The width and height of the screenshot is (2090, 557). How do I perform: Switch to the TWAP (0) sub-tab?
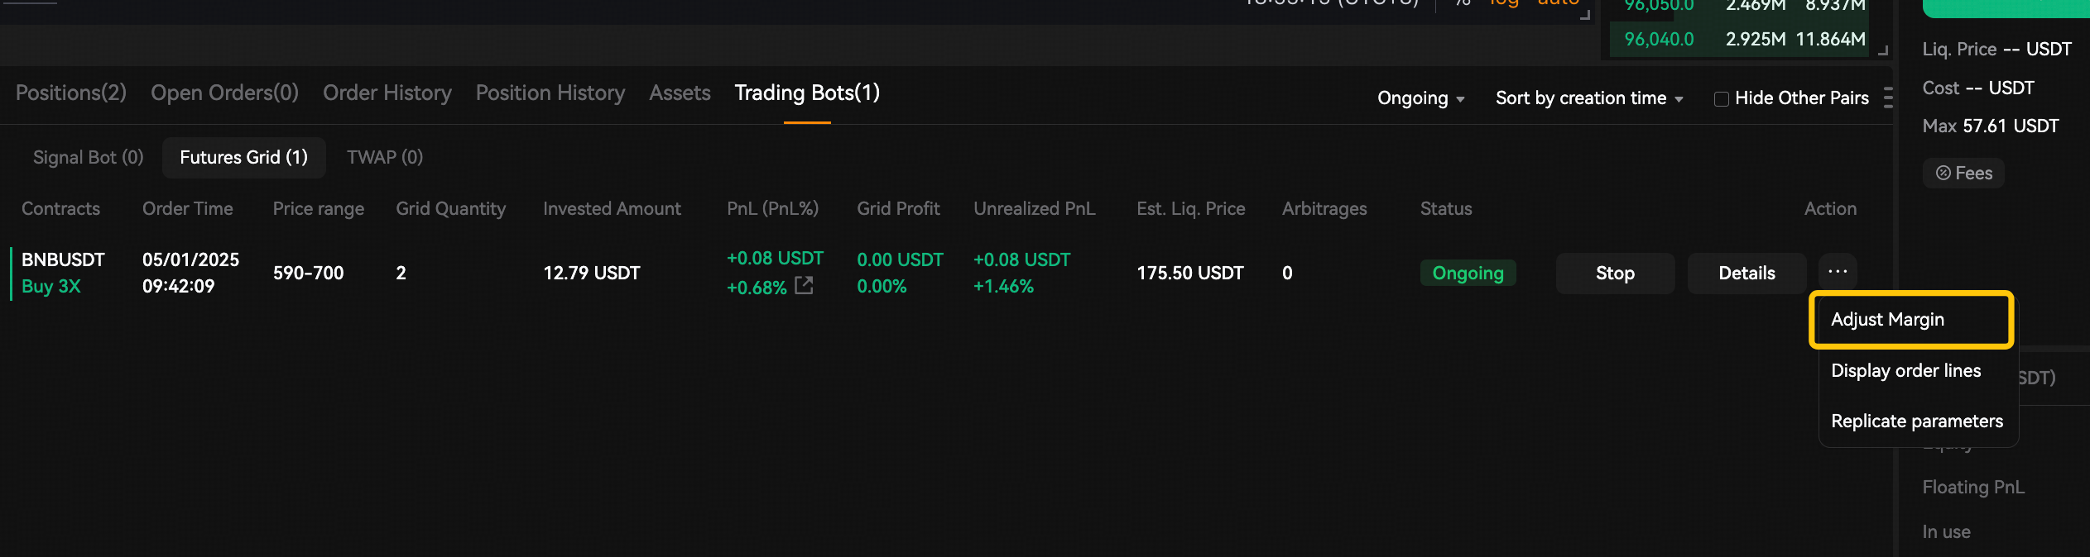385,157
